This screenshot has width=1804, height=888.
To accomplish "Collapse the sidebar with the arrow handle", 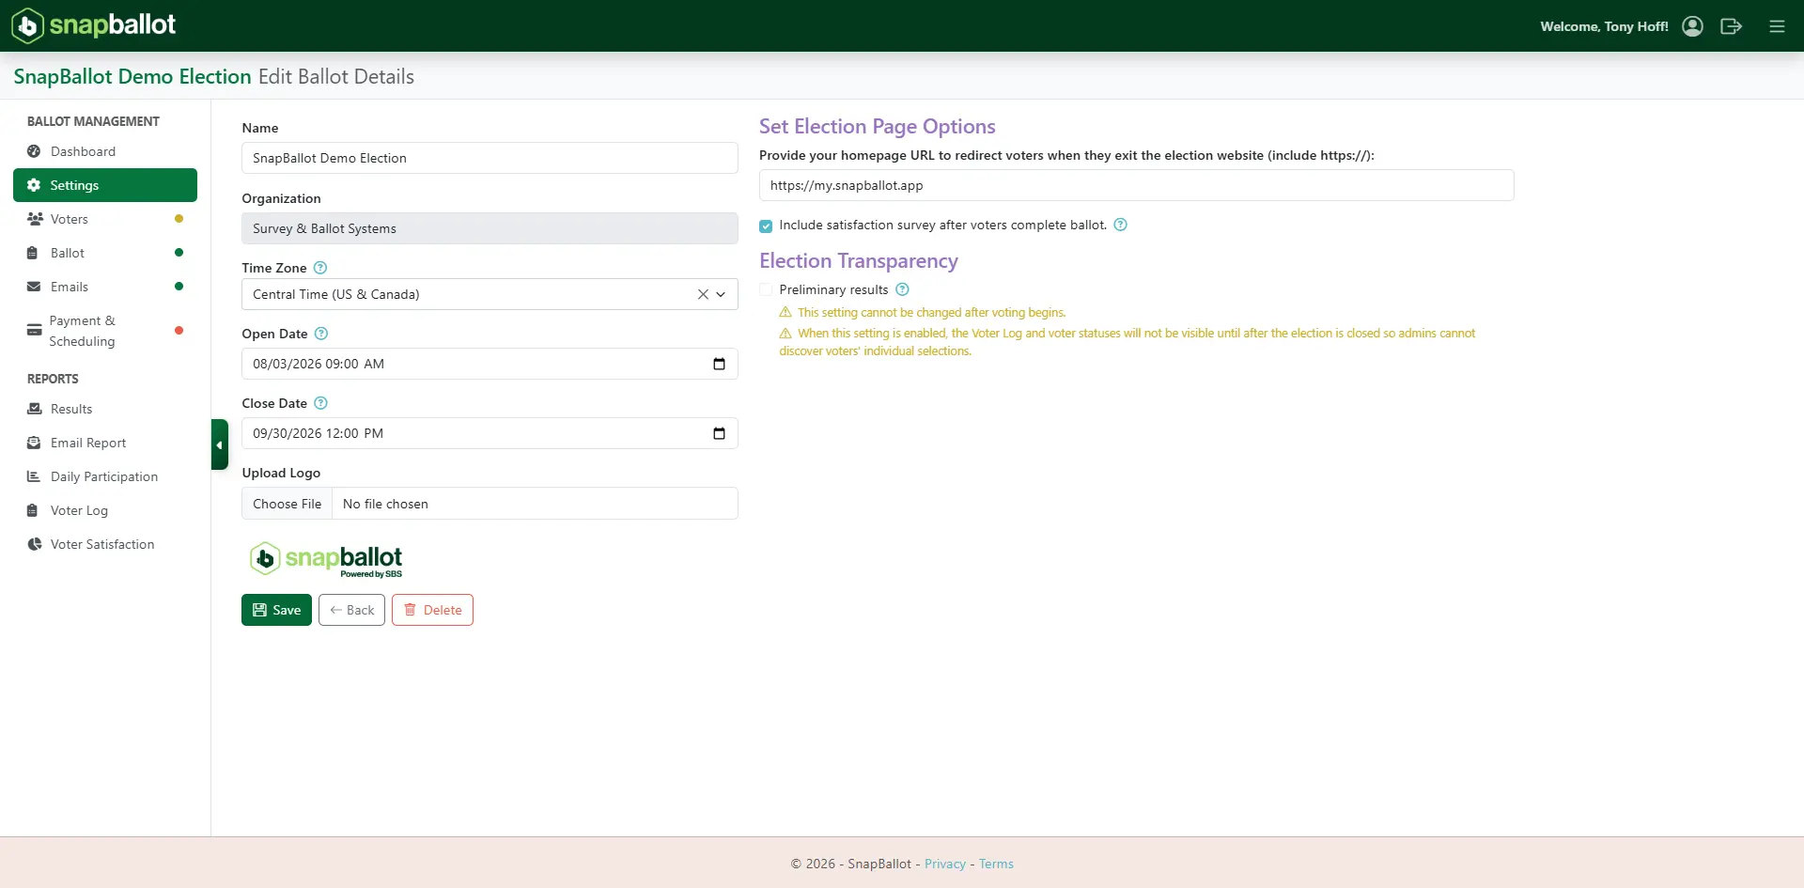I will pyautogui.click(x=220, y=444).
